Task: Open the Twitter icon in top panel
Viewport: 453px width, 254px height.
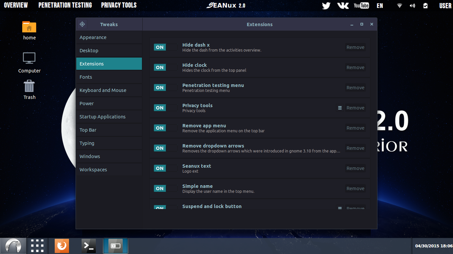Action: click(x=326, y=6)
